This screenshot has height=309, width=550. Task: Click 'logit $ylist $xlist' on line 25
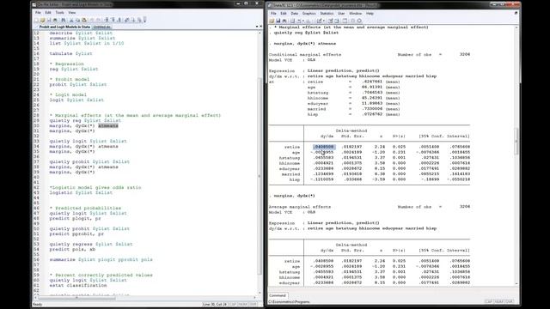(x=76, y=100)
